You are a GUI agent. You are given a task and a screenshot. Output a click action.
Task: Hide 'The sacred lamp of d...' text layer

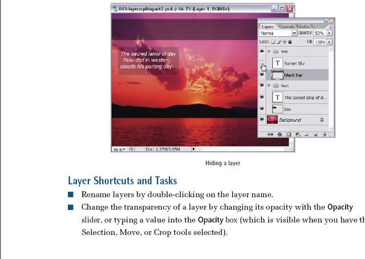pyautogui.click(x=262, y=97)
